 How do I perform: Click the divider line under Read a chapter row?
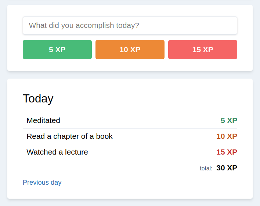(x=130, y=144)
